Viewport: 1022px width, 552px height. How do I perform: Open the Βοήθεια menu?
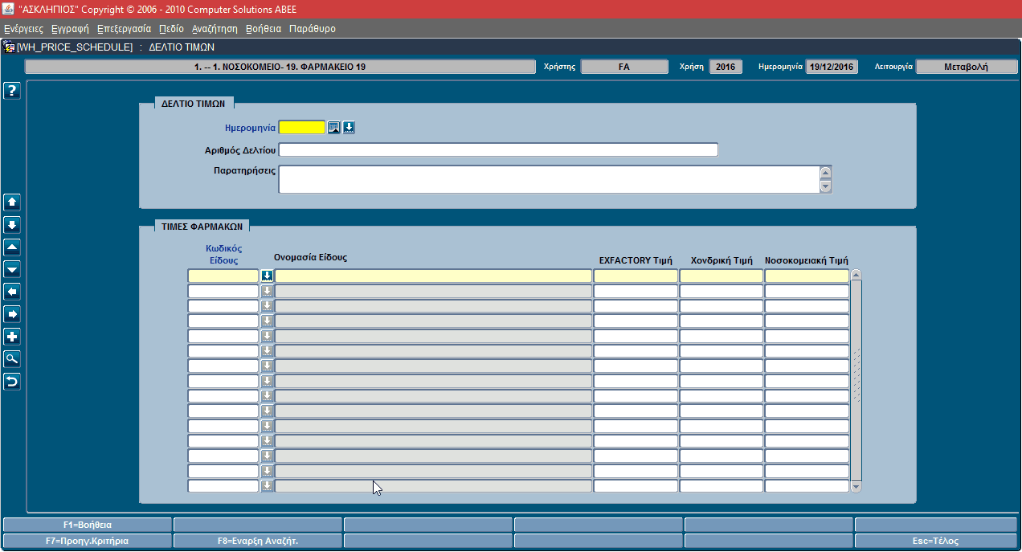click(x=264, y=28)
